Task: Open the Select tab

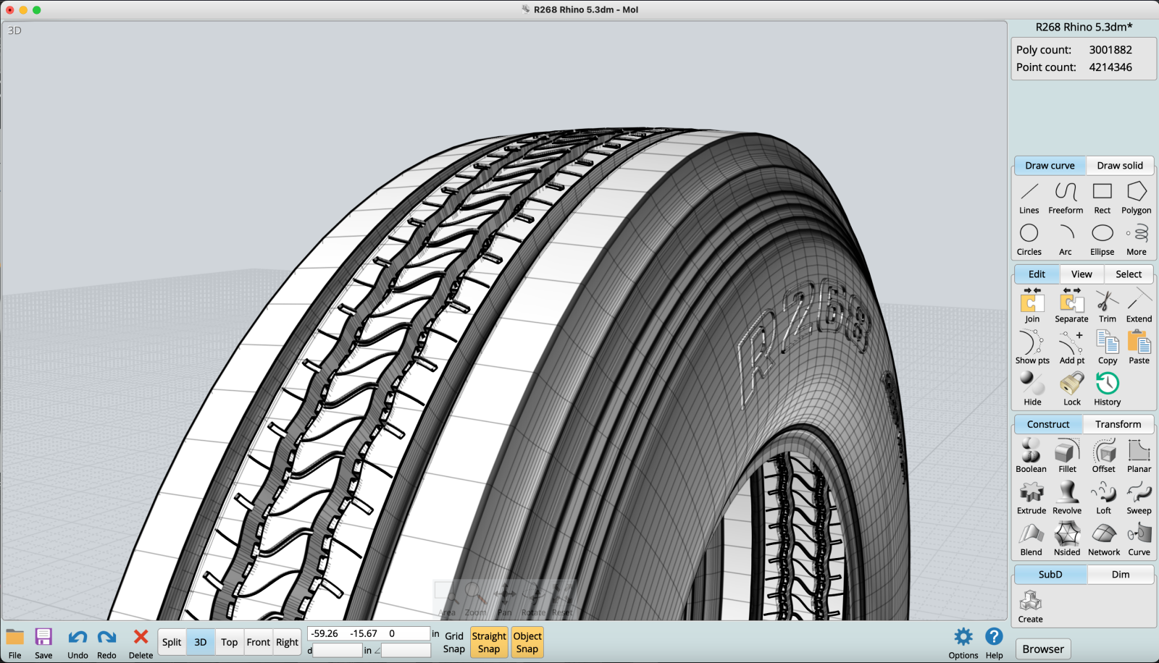Action: pyautogui.click(x=1129, y=274)
